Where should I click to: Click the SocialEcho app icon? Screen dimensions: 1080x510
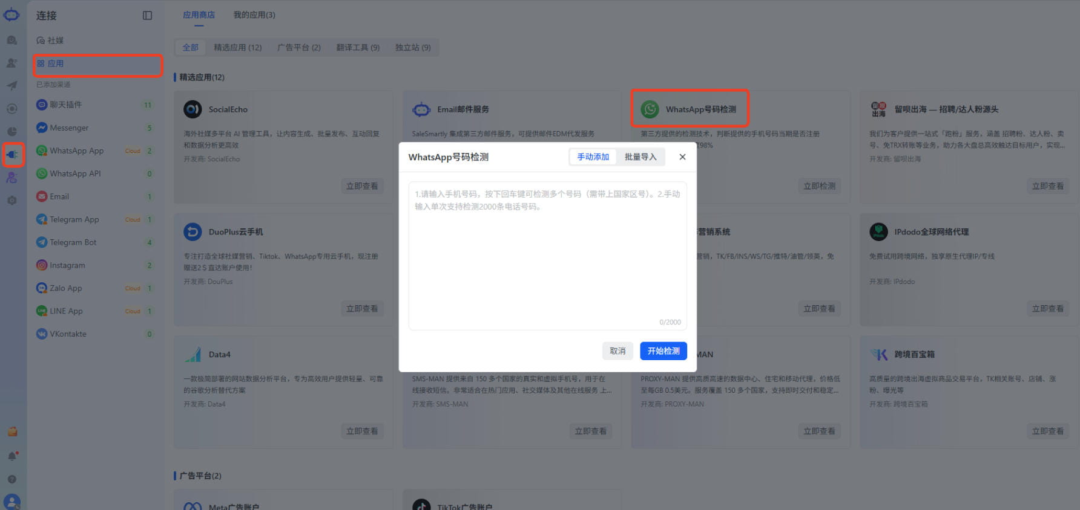pyautogui.click(x=193, y=109)
